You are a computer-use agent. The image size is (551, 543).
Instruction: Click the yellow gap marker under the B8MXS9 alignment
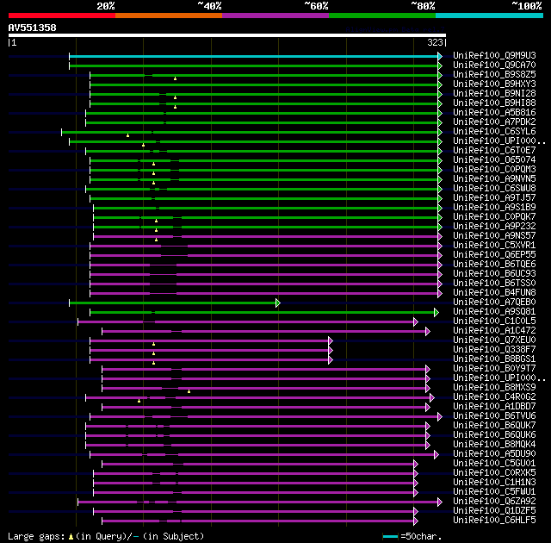pos(189,391)
